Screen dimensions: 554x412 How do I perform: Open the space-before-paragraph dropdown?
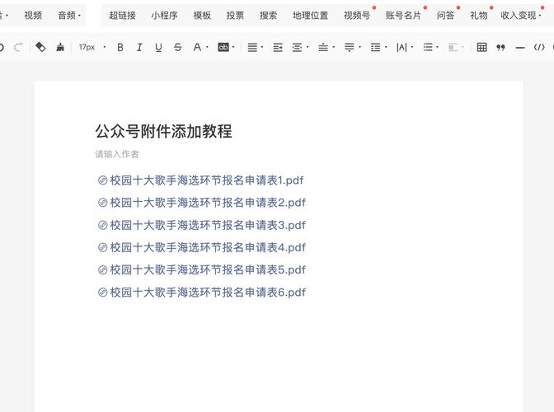(x=334, y=47)
